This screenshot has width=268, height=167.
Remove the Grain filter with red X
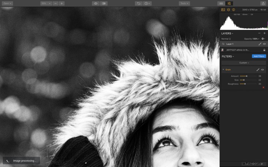(x=263, y=88)
